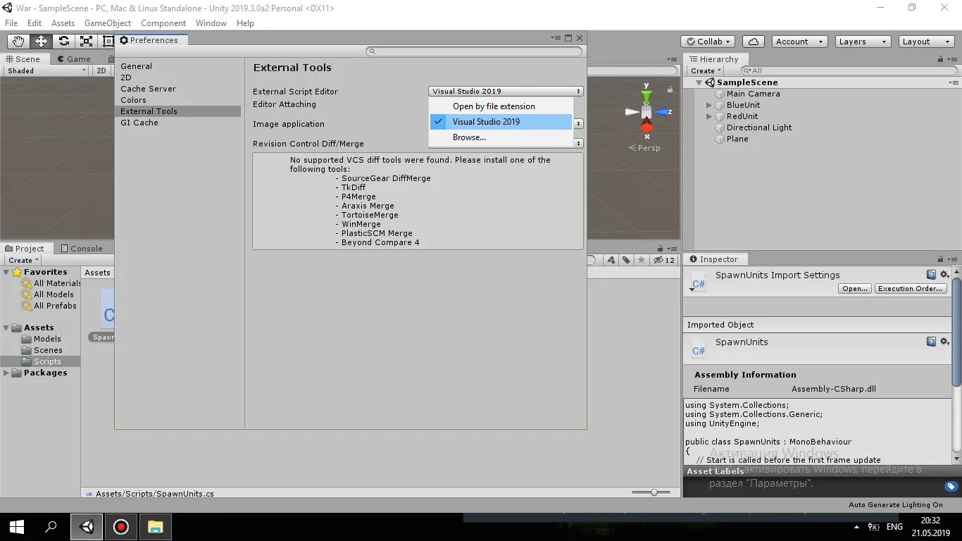Open Hierarchy Create dropdown
962x541 pixels.
tap(706, 70)
